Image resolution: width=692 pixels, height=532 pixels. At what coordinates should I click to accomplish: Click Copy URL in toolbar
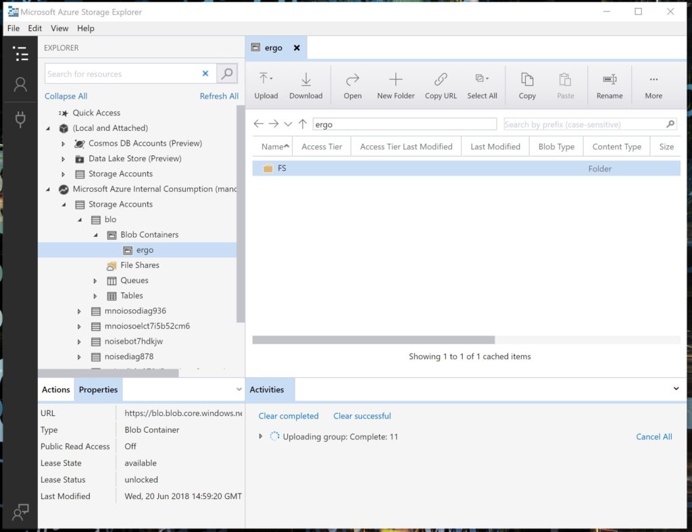tap(441, 86)
